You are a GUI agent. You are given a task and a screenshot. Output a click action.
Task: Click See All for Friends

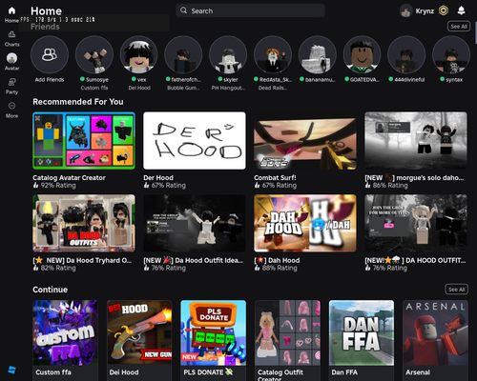pyautogui.click(x=459, y=27)
